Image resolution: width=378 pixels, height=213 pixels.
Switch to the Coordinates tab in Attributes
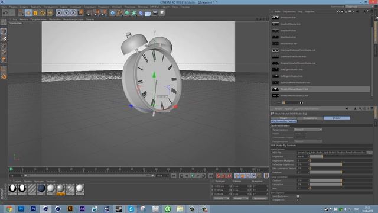tap(310, 118)
